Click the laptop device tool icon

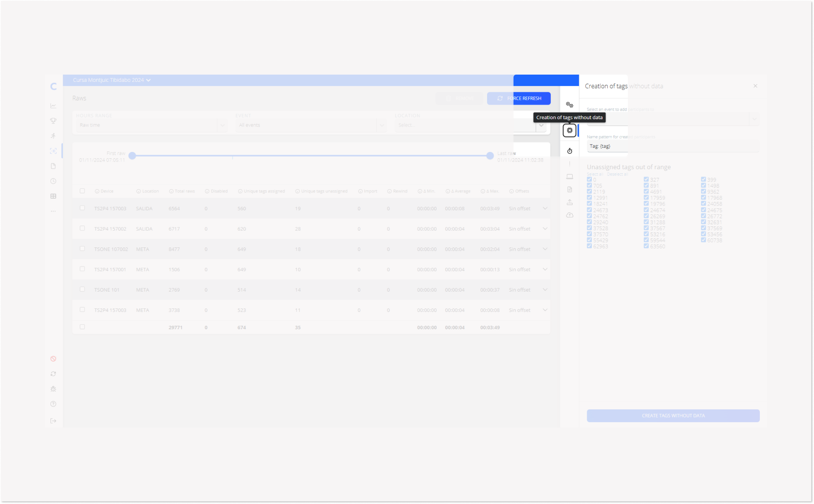[570, 176]
